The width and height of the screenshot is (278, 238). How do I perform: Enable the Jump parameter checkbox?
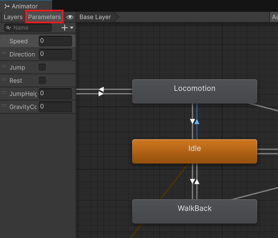[42, 67]
